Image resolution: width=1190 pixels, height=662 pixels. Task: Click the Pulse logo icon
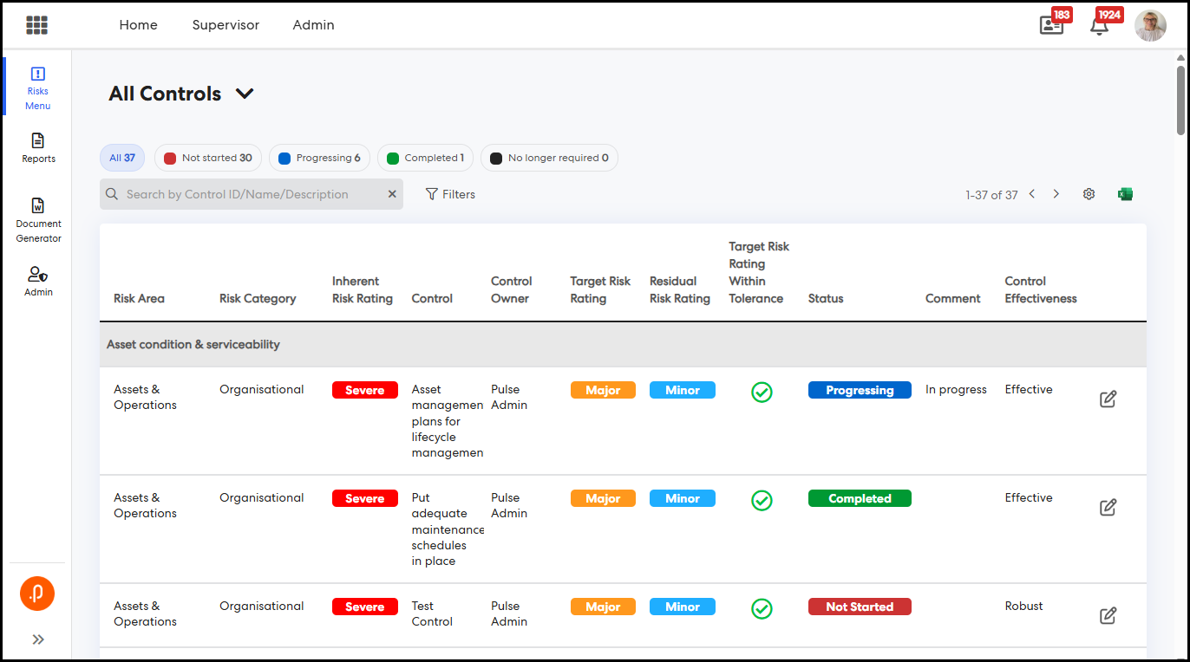tap(37, 594)
